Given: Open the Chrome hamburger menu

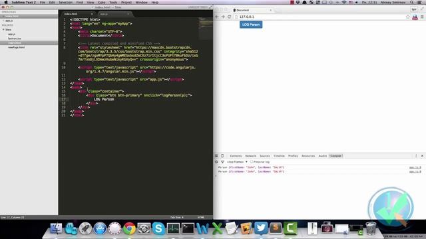Looking at the screenshot, I should coord(422,17).
